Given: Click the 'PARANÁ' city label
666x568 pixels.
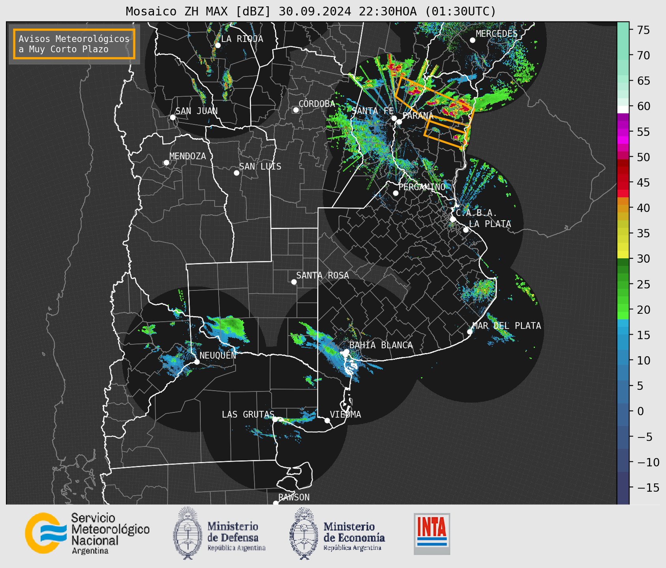Looking at the screenshot, I should point(418,116).
